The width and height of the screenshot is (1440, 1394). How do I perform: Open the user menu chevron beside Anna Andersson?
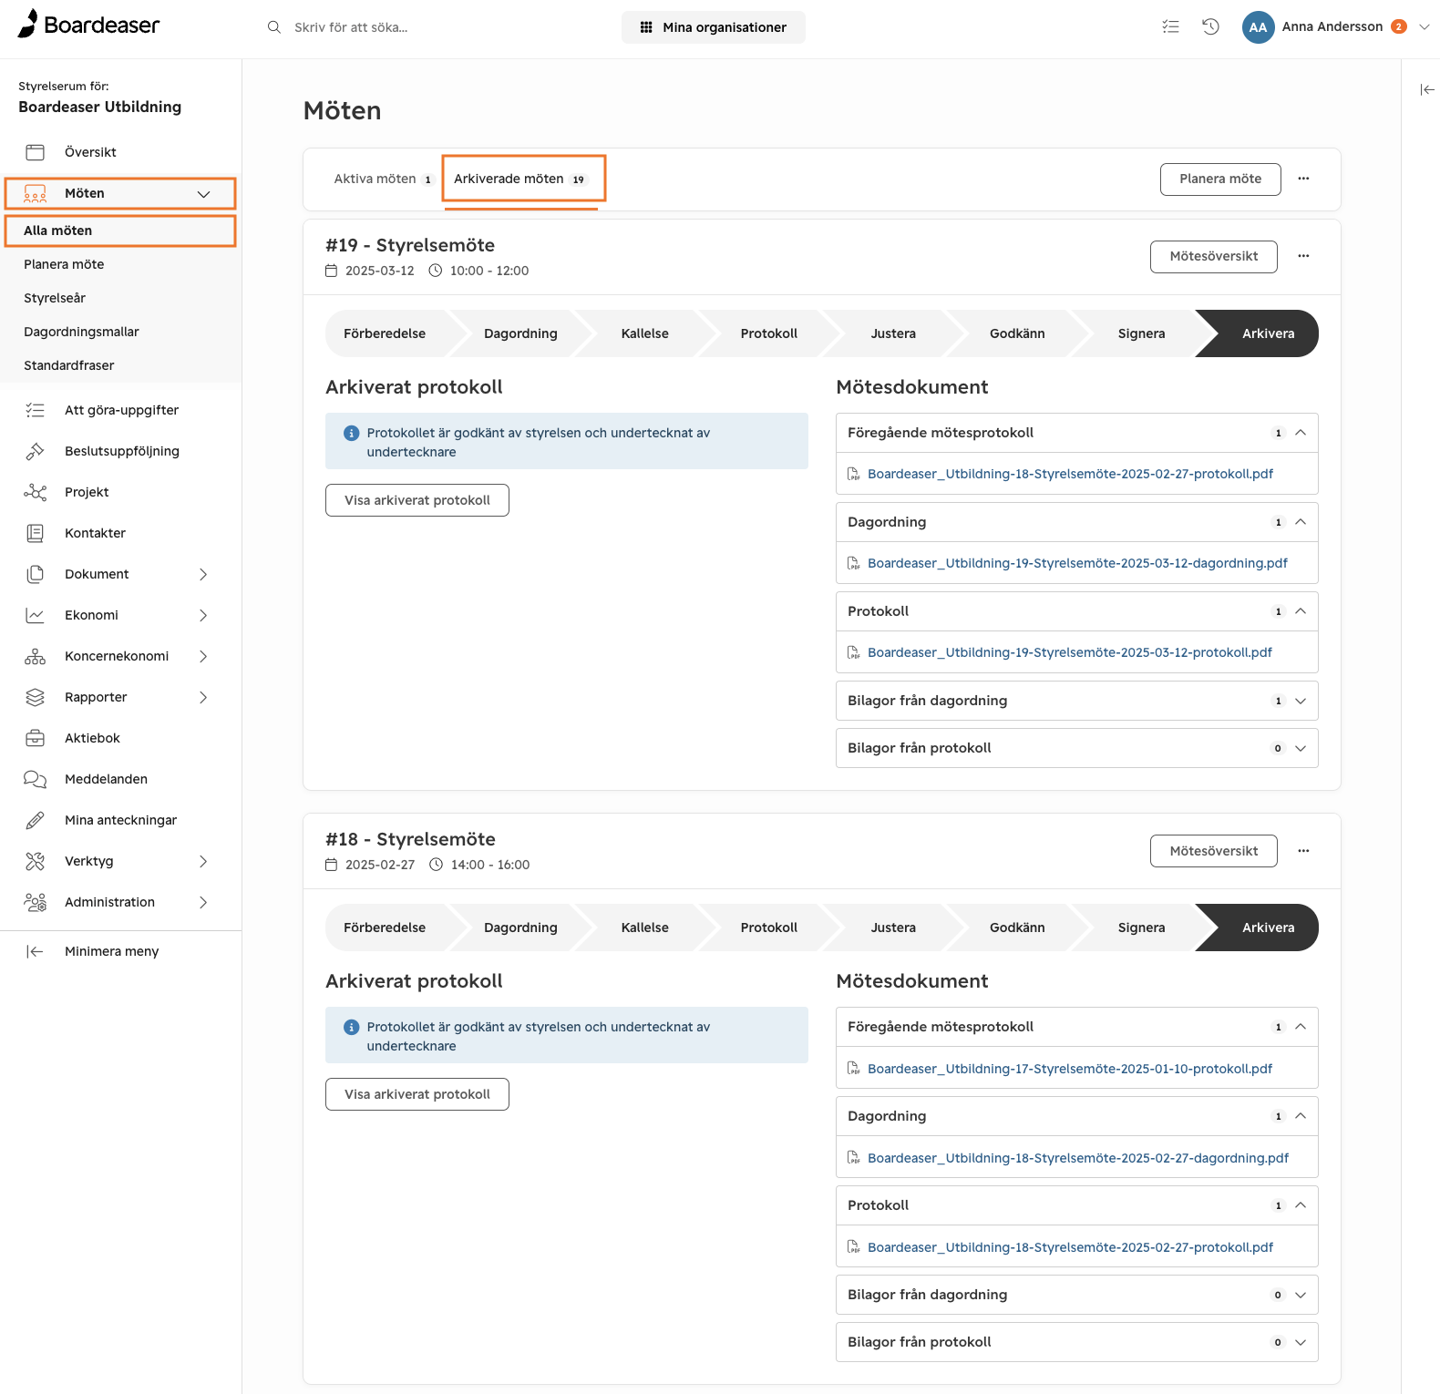point(1425,27)
